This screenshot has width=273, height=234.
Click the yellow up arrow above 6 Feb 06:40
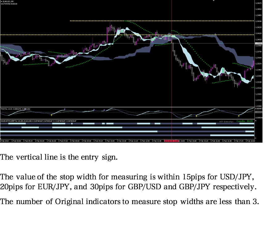51,115
